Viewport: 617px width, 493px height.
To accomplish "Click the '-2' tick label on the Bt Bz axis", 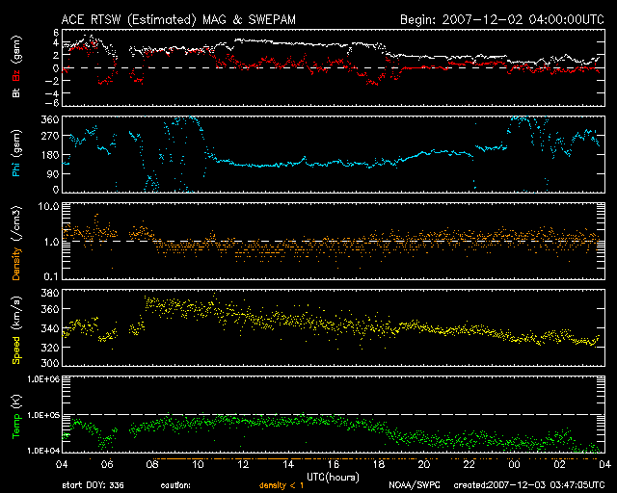I will tap(52, 81).
